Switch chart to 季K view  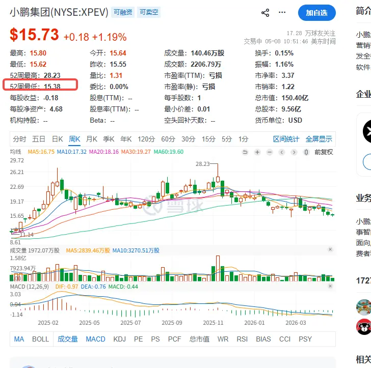pos(109,139)
